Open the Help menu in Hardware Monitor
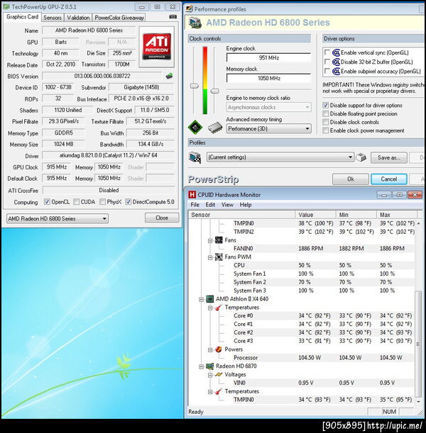The width and height of the screenshot is (426, 433). [246, 205]
